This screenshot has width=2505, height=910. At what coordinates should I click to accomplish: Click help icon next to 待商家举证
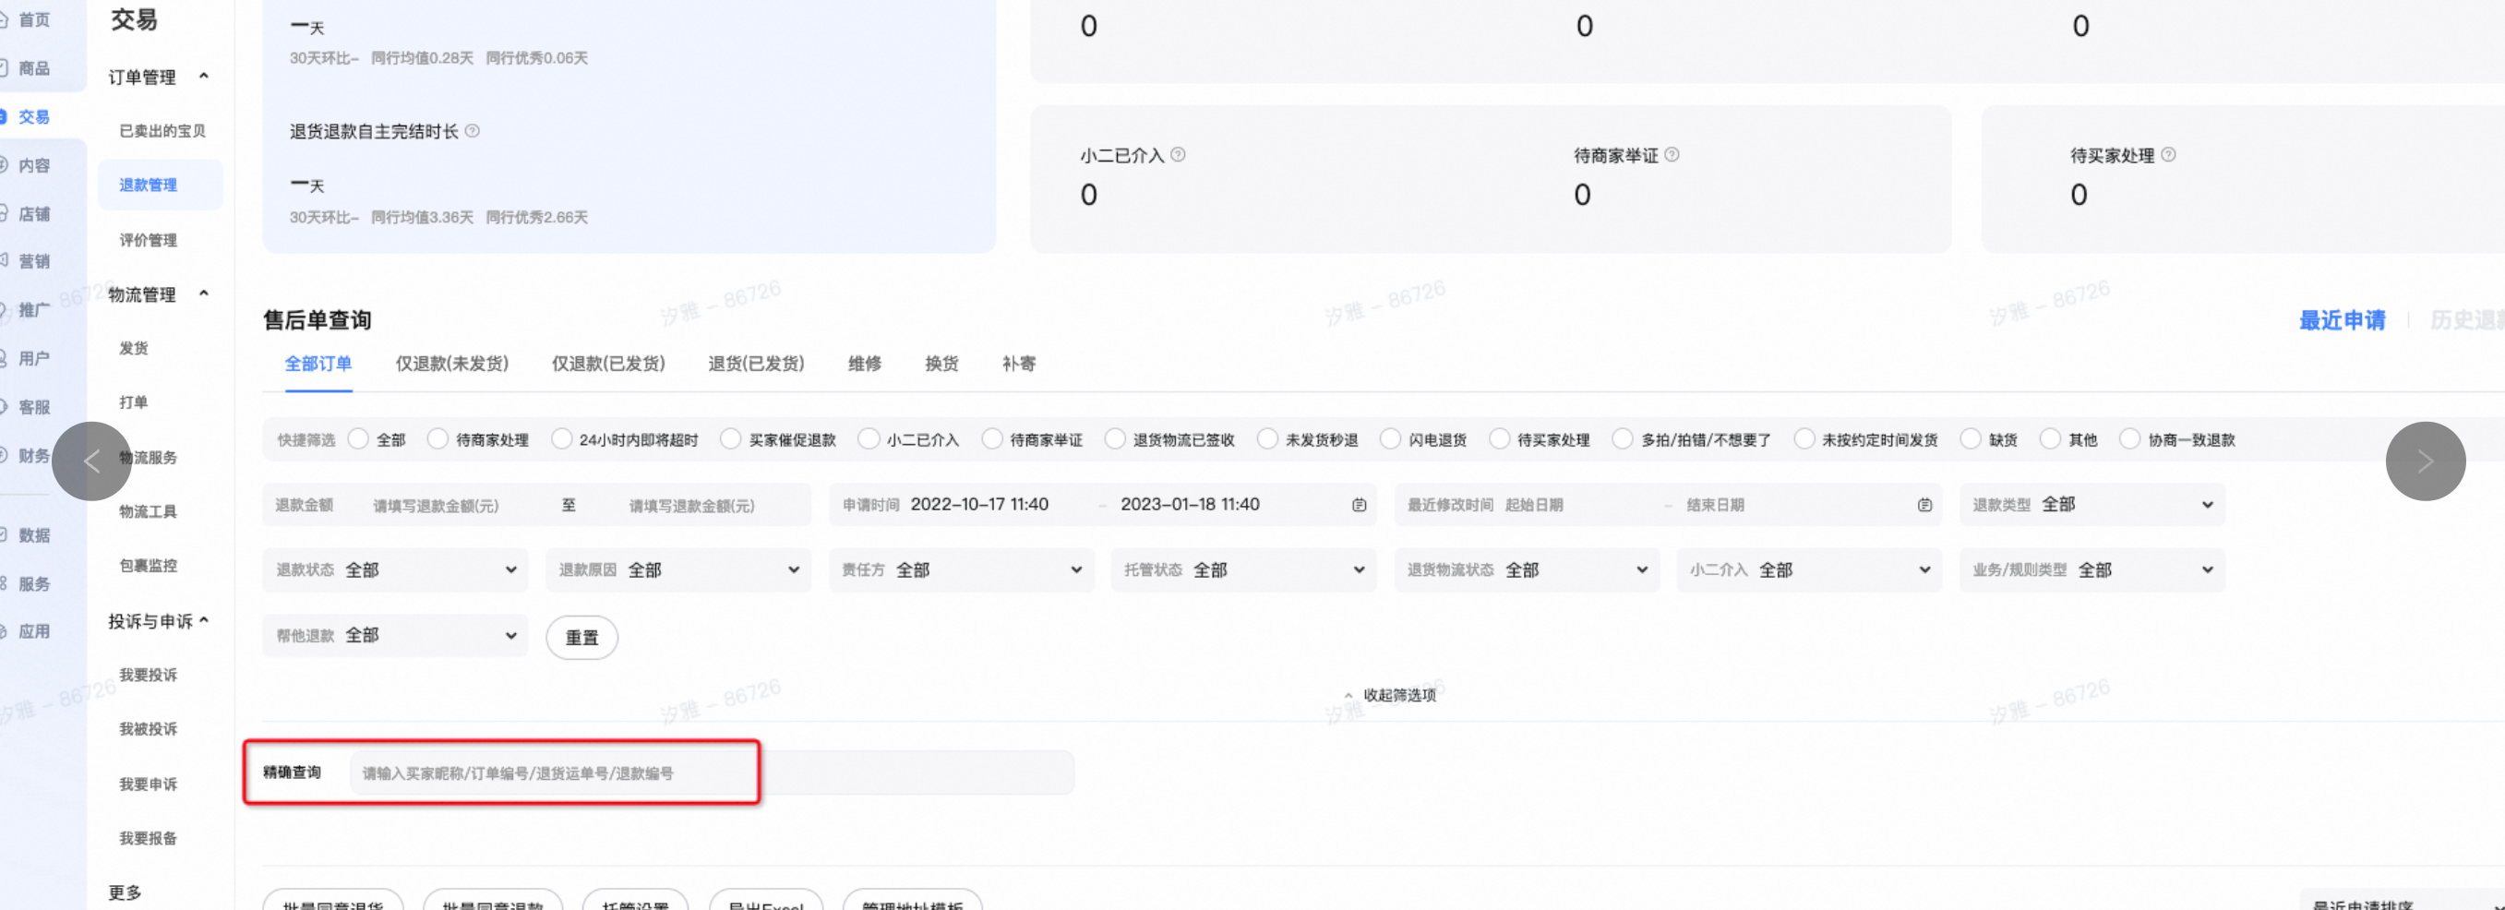pos(1672,154)
